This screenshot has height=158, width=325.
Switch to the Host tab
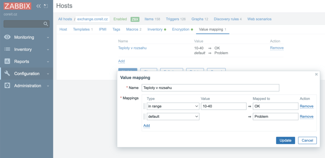tap(63, 29)
